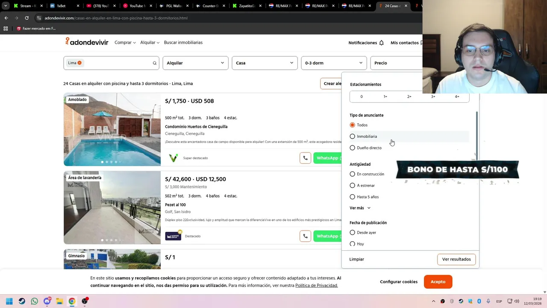Open the Precio filter dropdown
The image size is (547, 308).
[397, 63]
